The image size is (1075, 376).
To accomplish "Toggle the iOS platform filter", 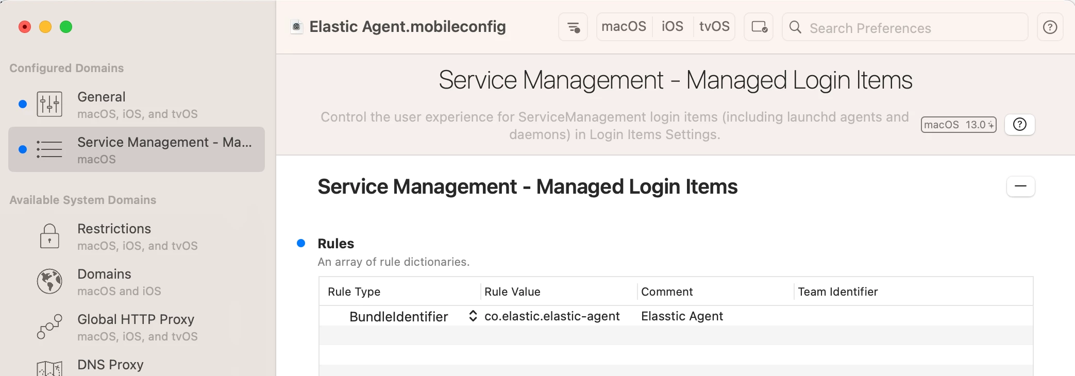I will [672, 27].
